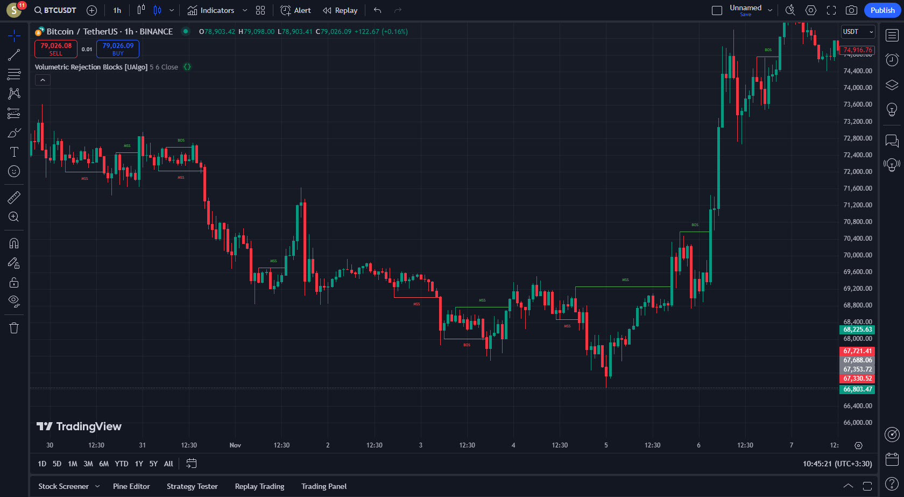Open the layout setup square icon
Screen dimensions: 904x497
click(717, 10)
